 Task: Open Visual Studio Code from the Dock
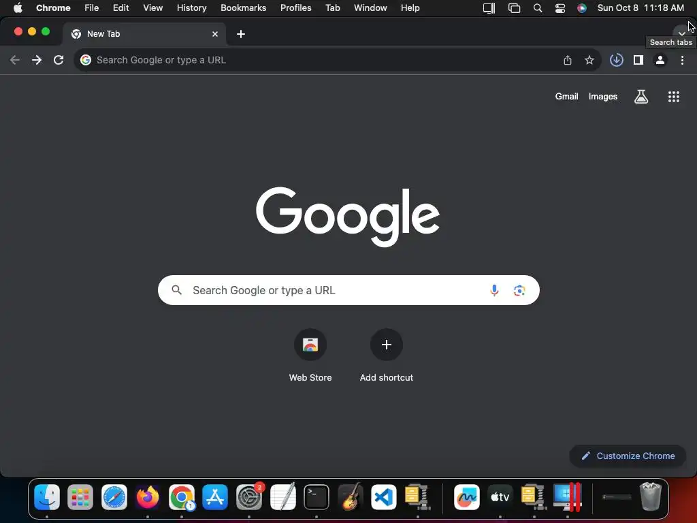384,497
